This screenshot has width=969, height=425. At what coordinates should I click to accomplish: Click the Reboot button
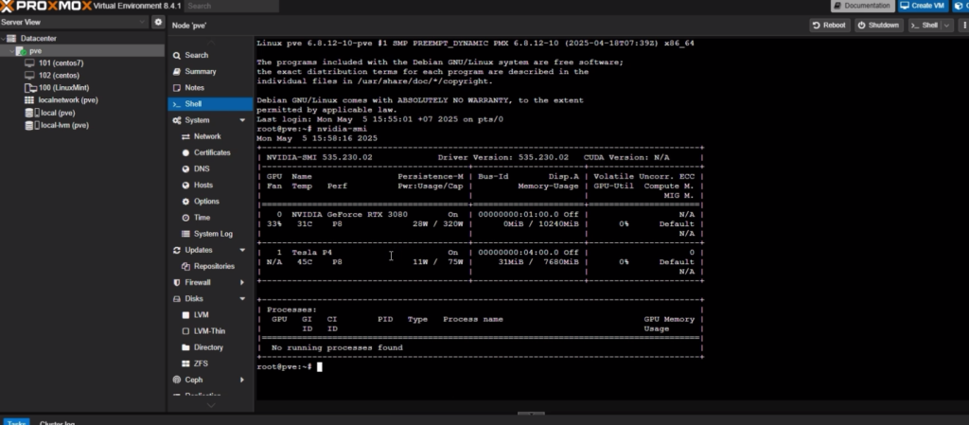(829, 26)
